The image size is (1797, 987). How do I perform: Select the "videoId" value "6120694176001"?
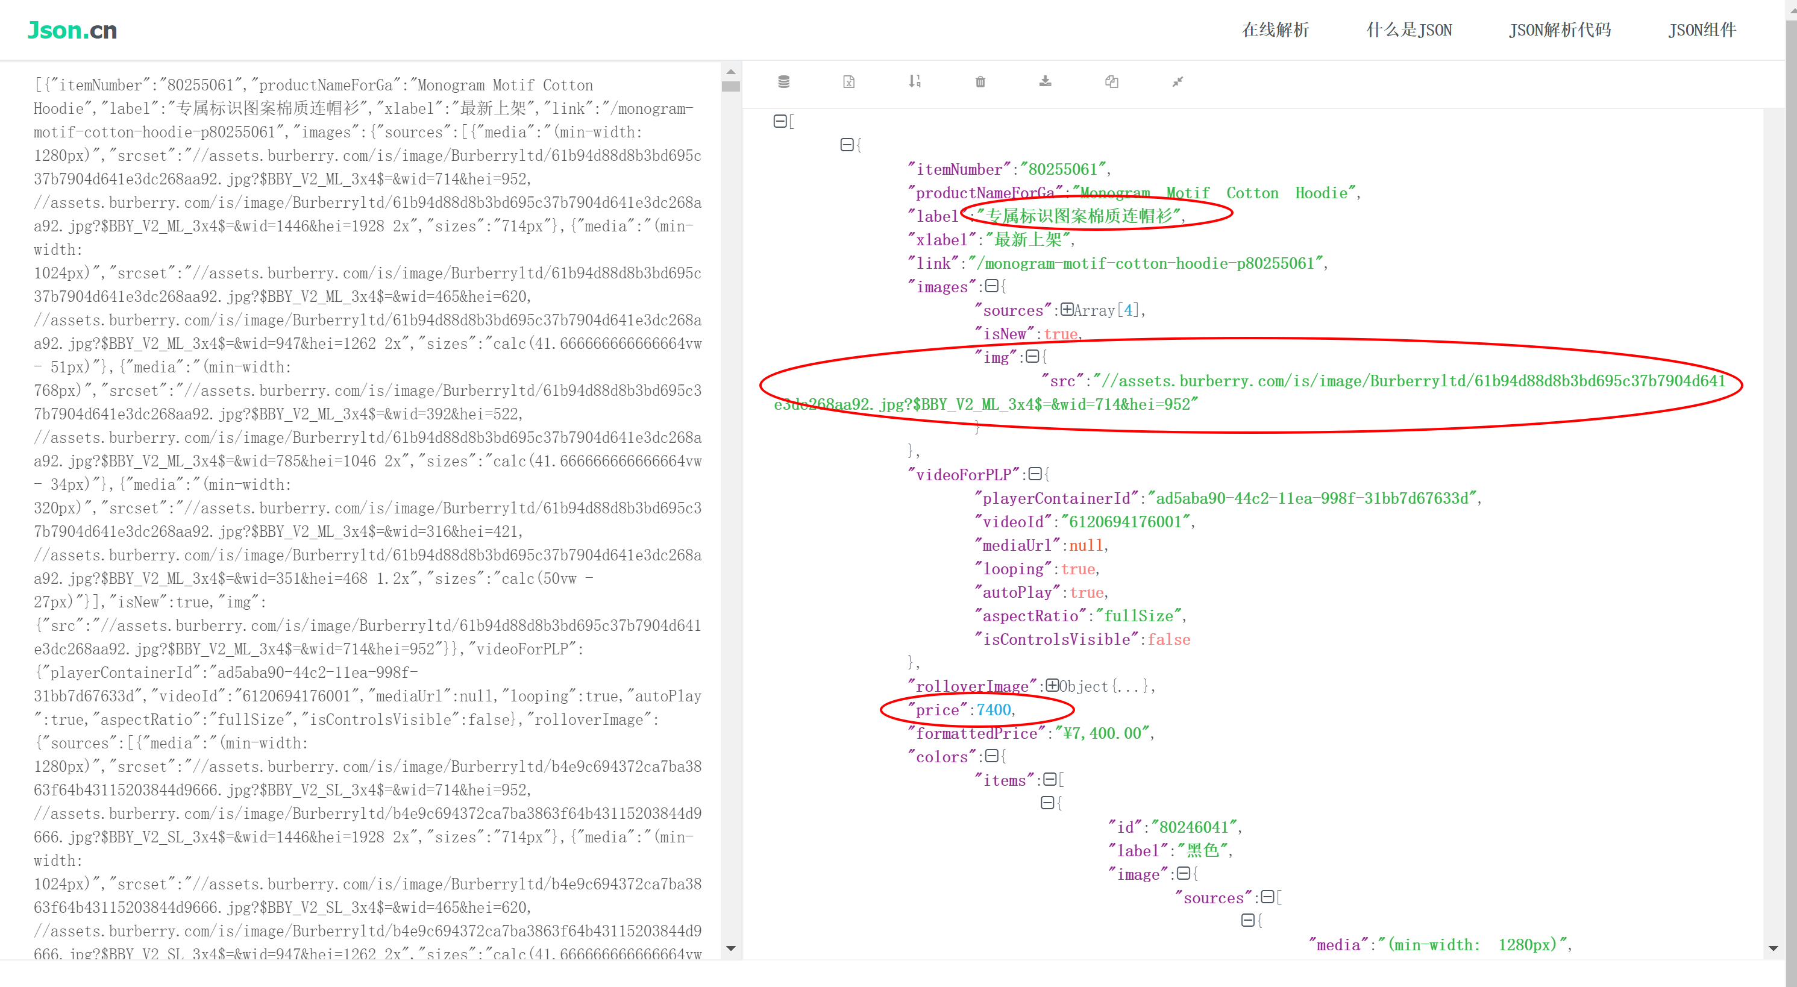pos(1125,521)
